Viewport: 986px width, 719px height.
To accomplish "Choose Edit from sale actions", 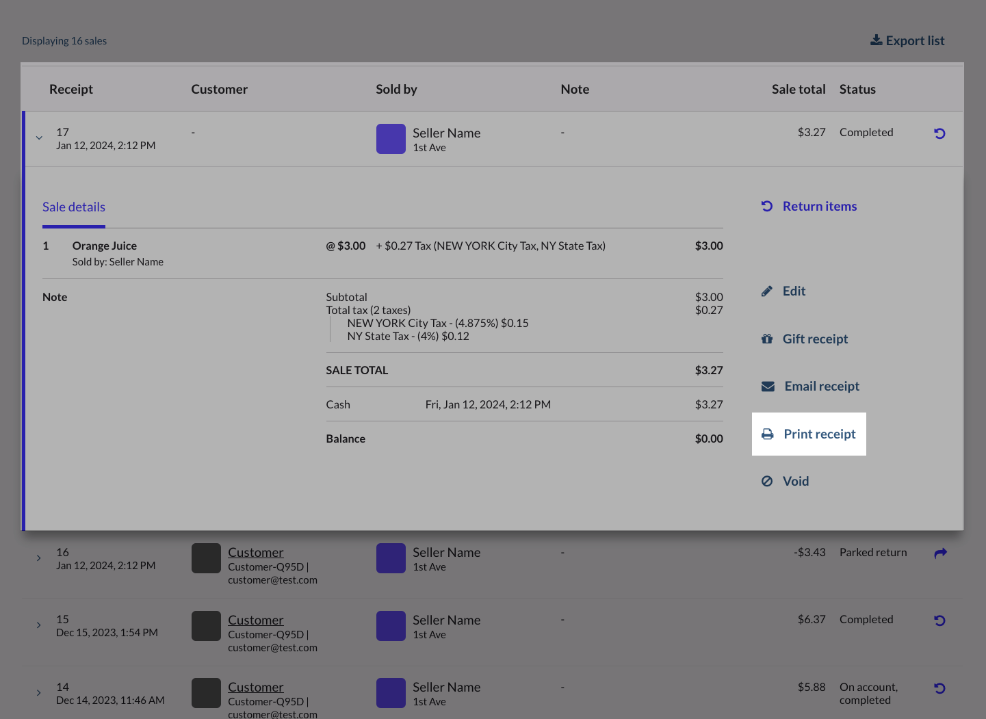I will [x=794, y=291].
